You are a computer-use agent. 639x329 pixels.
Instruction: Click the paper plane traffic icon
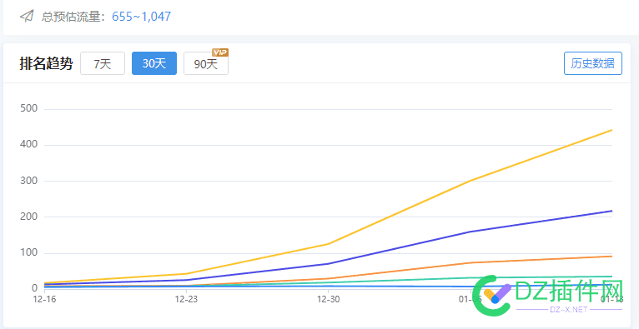[27, 17]
